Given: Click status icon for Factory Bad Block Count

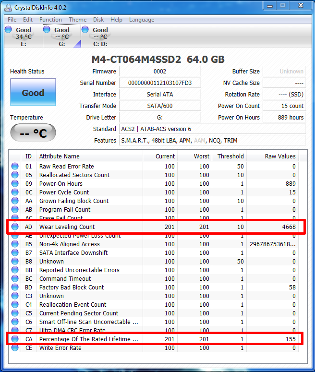Looking at the screenshot, I should coord(15,287).
